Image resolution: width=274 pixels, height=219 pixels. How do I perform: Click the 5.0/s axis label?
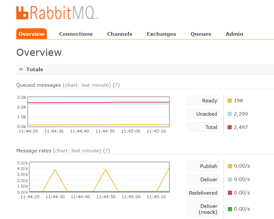point(22,163)
